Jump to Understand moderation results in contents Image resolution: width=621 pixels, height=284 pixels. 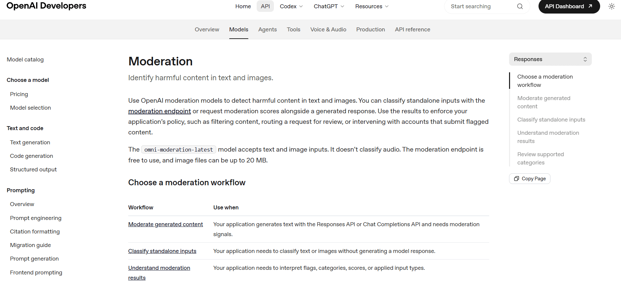click(548, 137)
